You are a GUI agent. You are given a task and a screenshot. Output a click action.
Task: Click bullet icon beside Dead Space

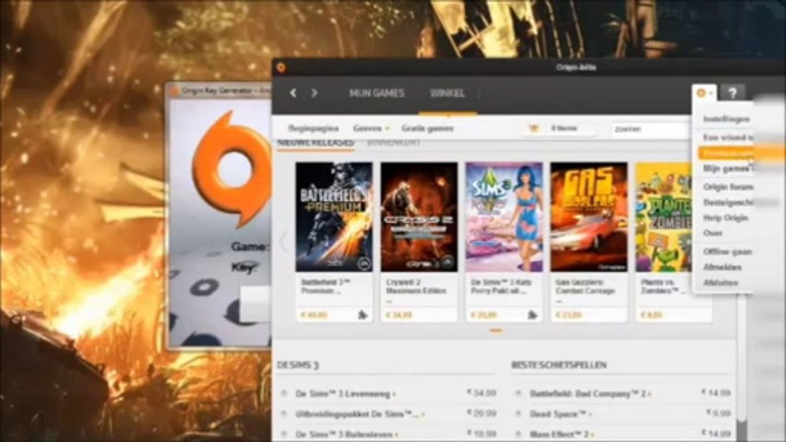click(x=519, y=414)
